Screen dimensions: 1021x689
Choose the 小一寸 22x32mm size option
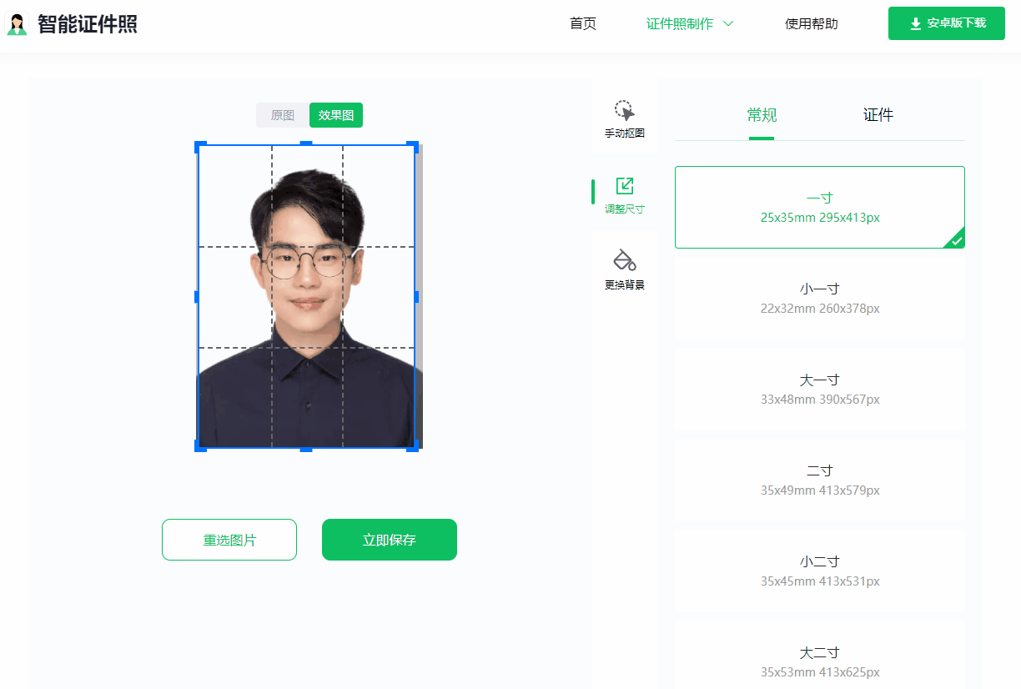pos(820,298)
